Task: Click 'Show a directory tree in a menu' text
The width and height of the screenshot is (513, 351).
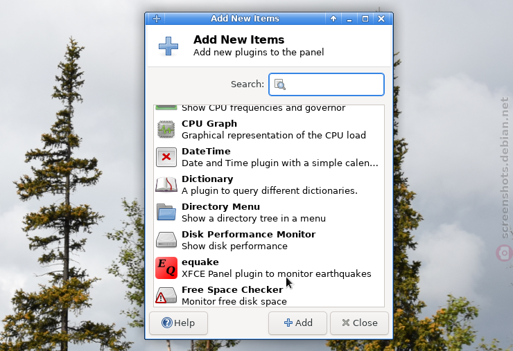Action: click(254, 218)
